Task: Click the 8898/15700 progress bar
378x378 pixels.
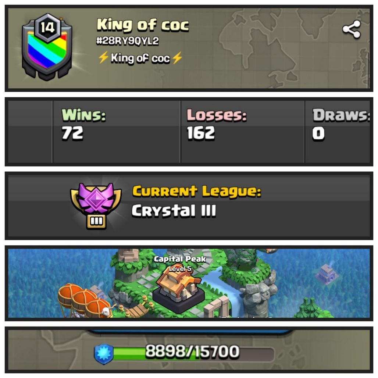Action: (x=193, y=354)
